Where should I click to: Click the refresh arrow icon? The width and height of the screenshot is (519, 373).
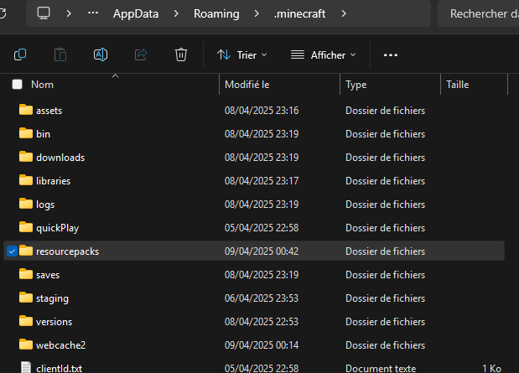[x=3, y=13]
